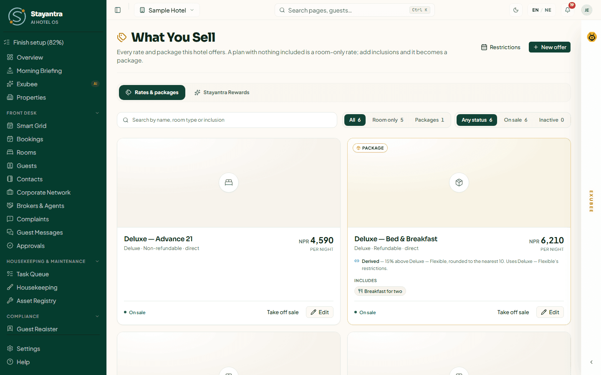Click package box icon on Bed & Breakfast card

(459, 182)
